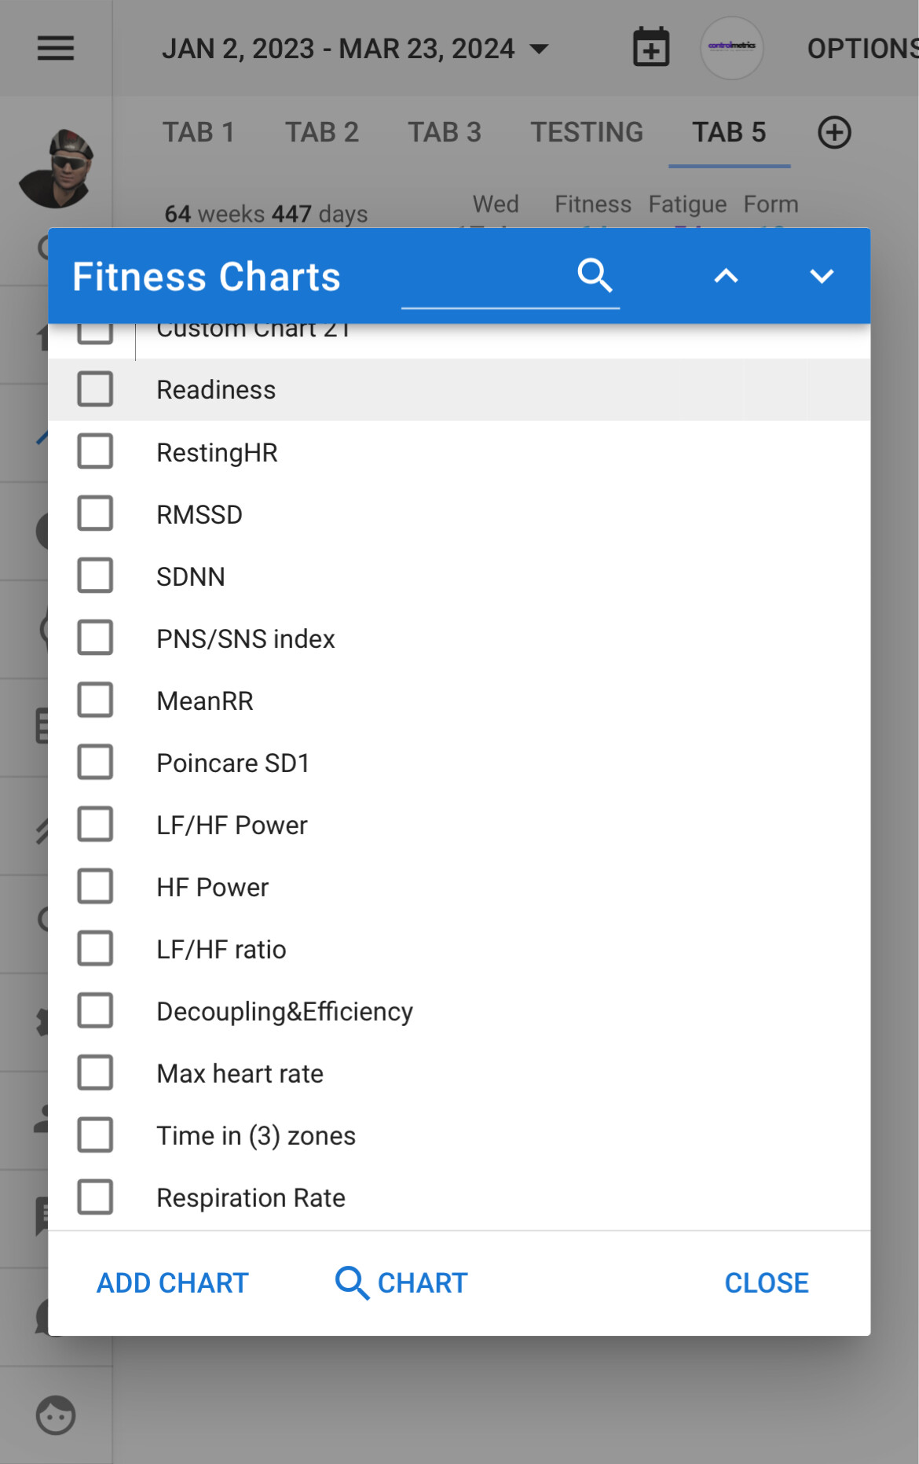Click the controlmetrics logo circle
This screenshot has height=1464, width=919.
coord(731,48)
